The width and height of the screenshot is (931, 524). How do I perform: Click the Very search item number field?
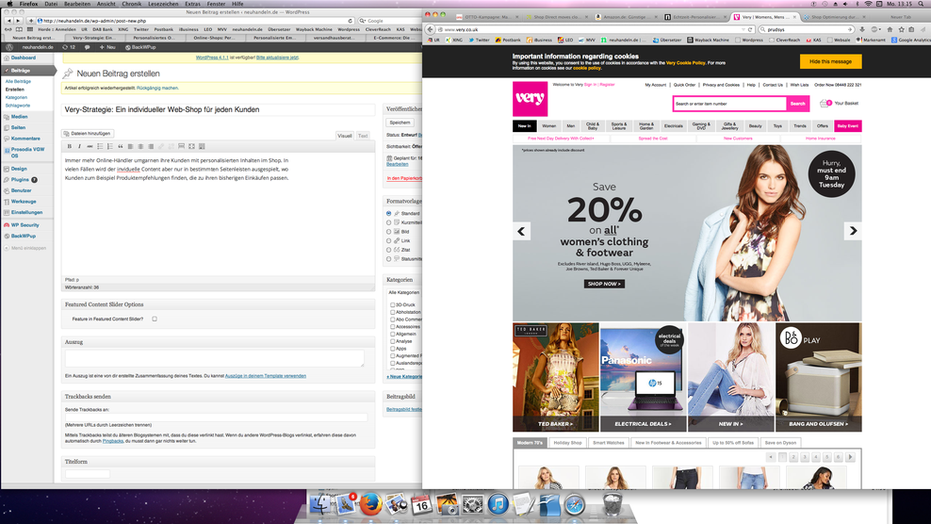(x=729, y=104)
